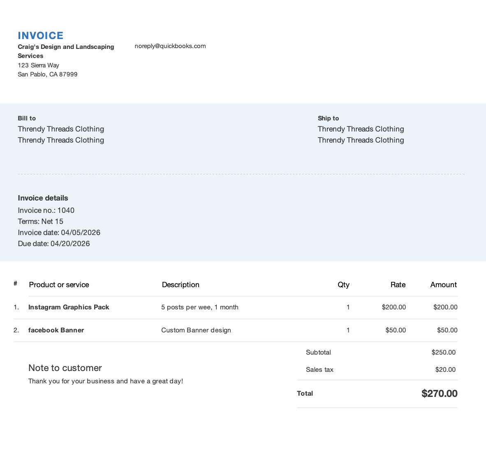Screen dimensions: 486x461
Task: Click the Invoice date 04/05/2026 line
Action: point(59,233)
